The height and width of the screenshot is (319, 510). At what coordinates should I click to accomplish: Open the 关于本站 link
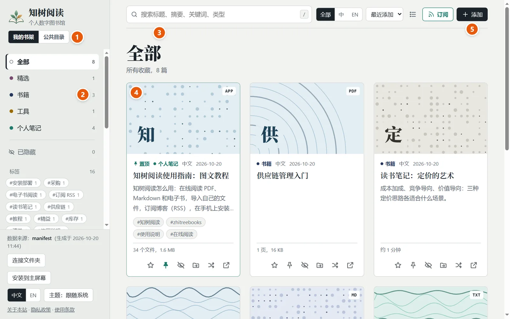pyautogui.click(x=17, y=310)
